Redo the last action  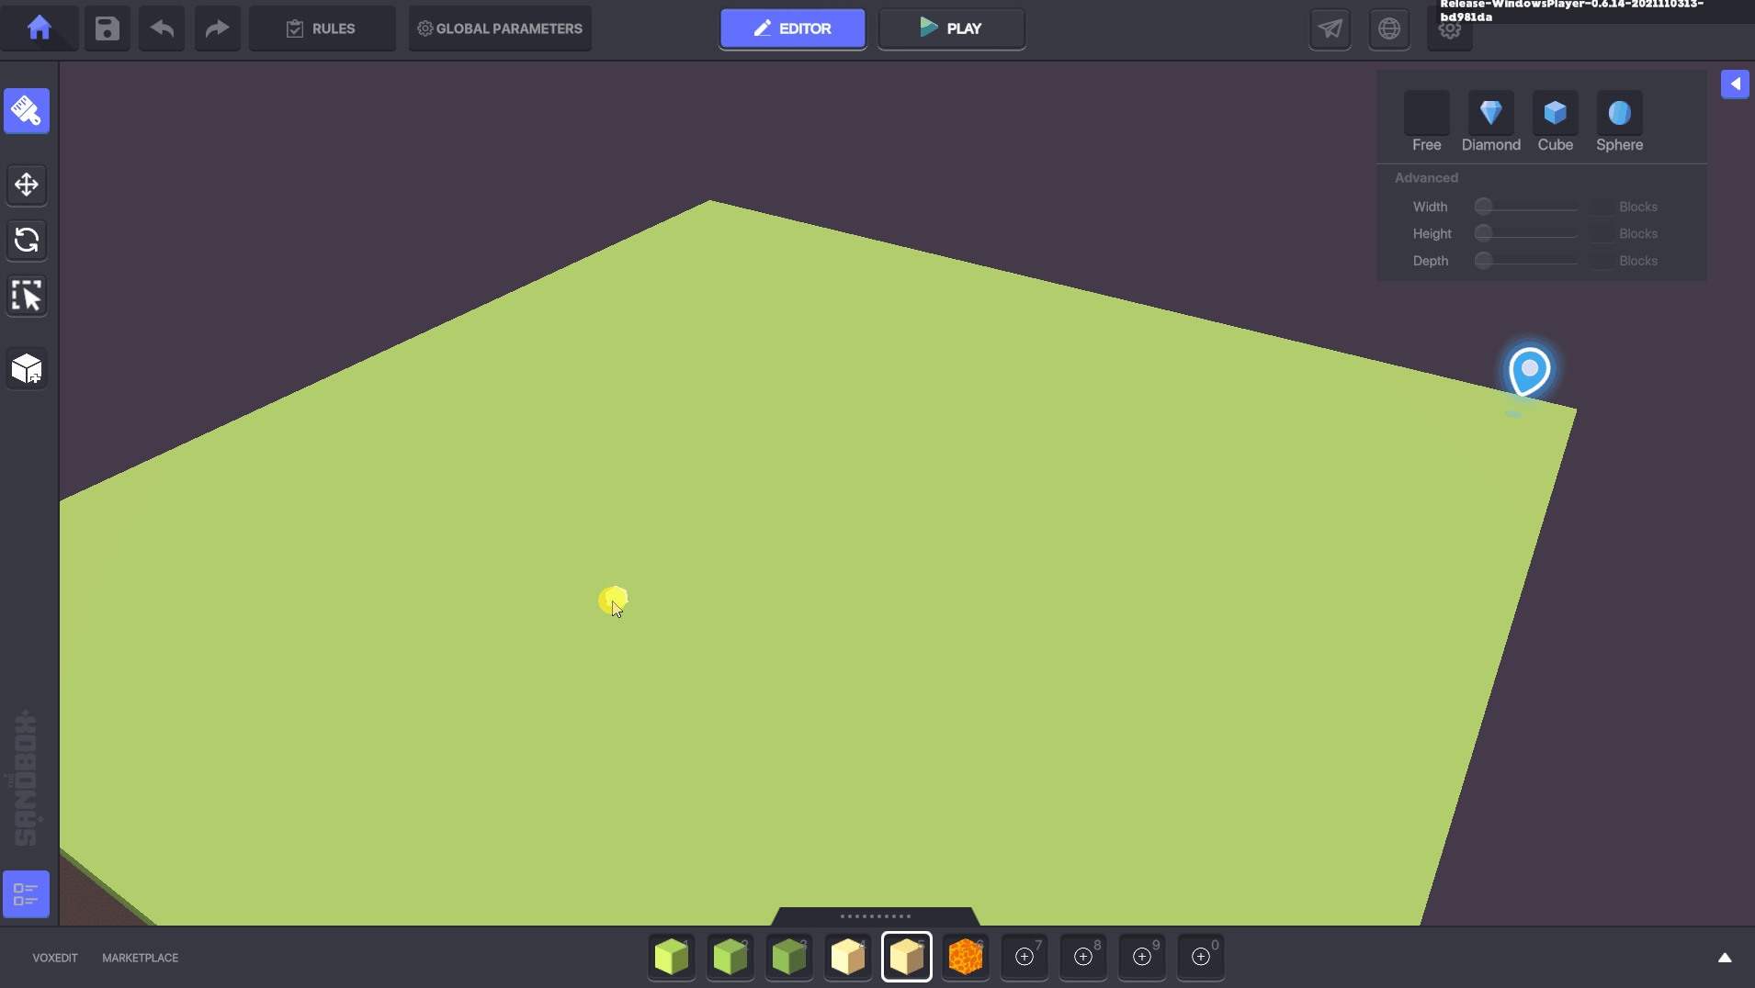[x=217, y=28]
